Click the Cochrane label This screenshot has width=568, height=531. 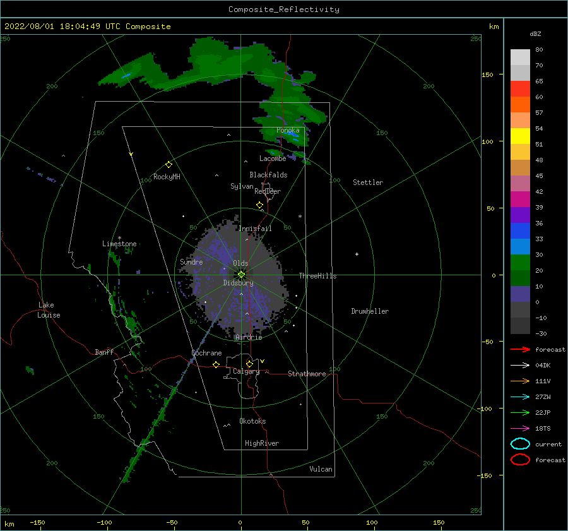[206, 353]
